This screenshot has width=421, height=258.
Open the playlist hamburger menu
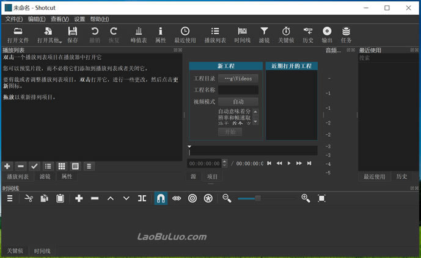coord(89,166)
